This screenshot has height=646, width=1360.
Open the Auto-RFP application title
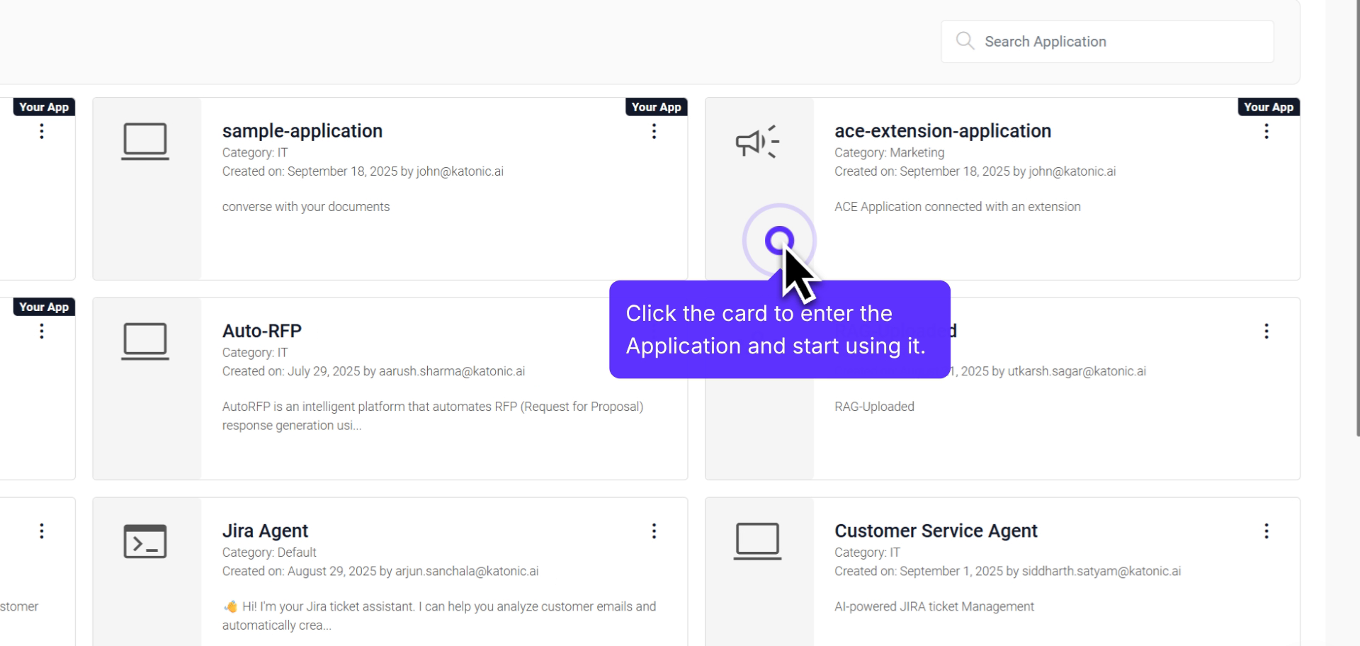[x=261, y=331]
